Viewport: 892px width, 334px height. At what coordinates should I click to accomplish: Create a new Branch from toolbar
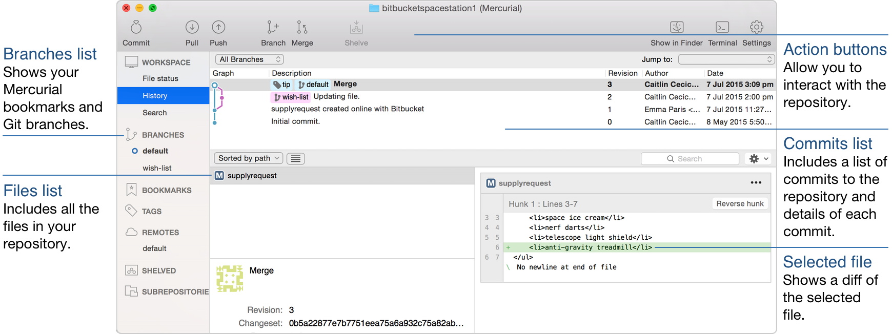pos(273,27)
